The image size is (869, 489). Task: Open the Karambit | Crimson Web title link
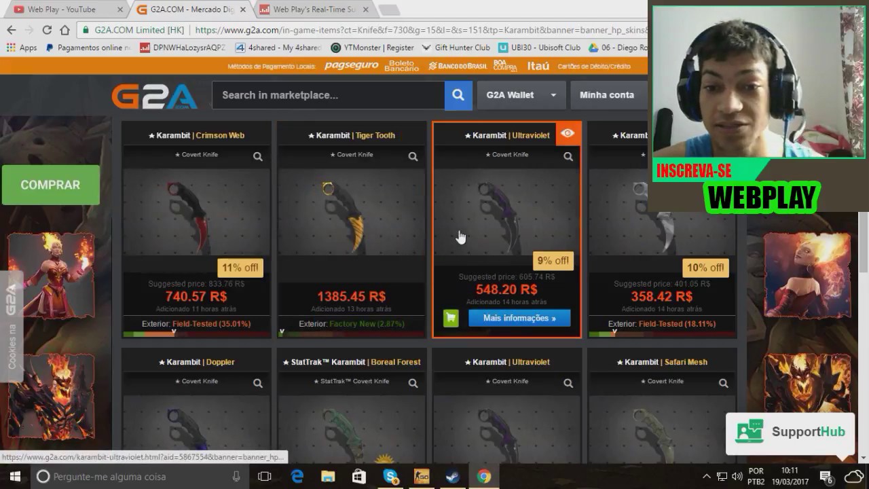[x=196, y=135]
